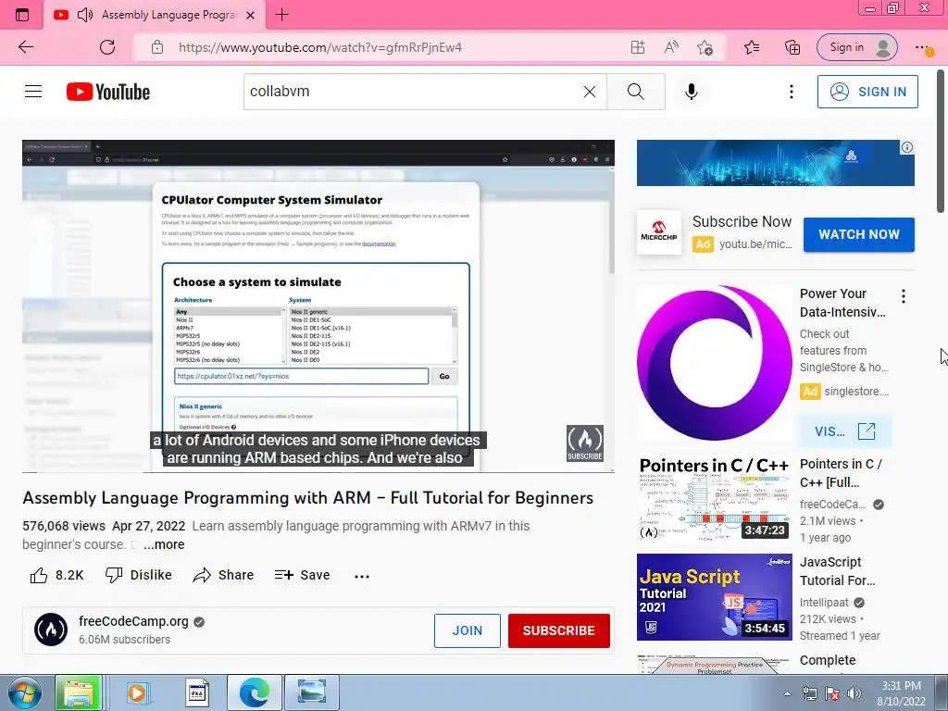
Task: Open Java Script Tutorial 2021 thumbnail
Action: coord(714,597)
